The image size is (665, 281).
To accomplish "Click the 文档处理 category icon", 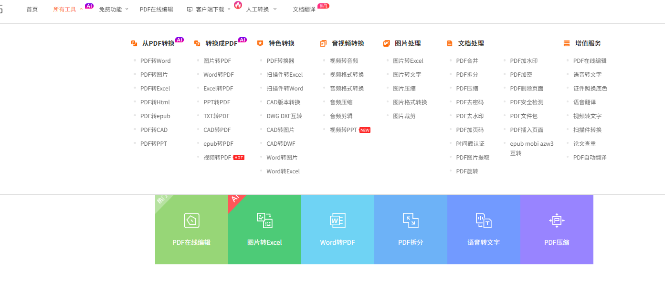I will pos(450,43).
